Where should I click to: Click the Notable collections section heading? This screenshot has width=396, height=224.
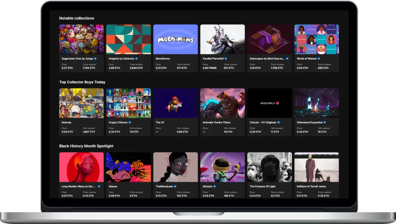pyautogui.click(x=77, y=18)
